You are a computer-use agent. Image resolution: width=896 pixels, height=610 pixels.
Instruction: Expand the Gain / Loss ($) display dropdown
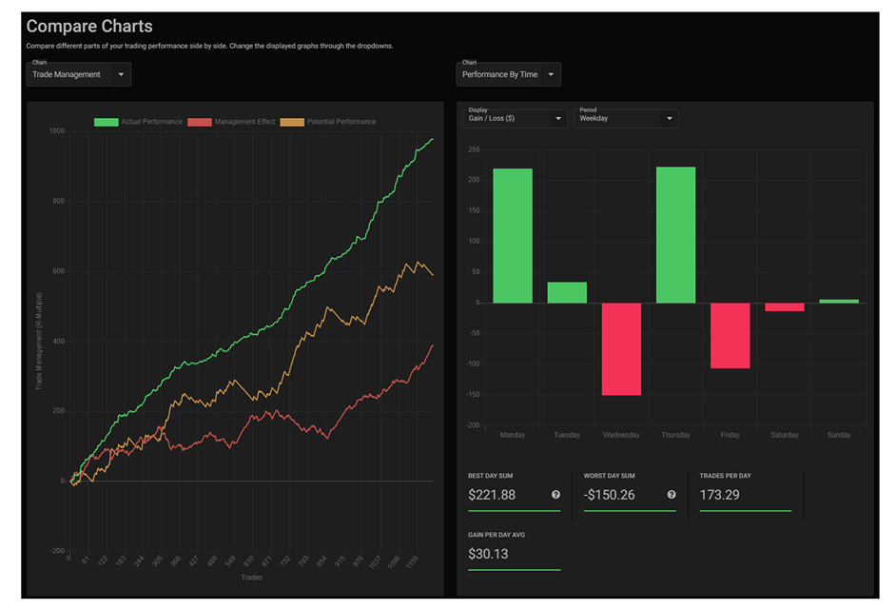tap(515, 118)
